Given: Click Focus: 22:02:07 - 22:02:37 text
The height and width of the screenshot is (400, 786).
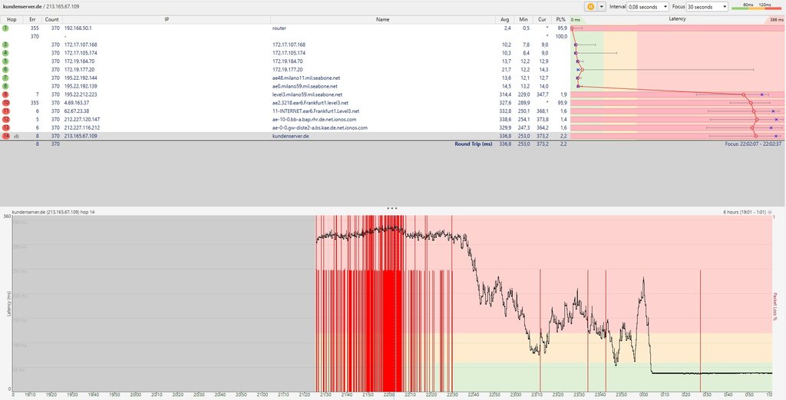Looking at the screenshot, I should pyautogui.click(x=754, y=144).
